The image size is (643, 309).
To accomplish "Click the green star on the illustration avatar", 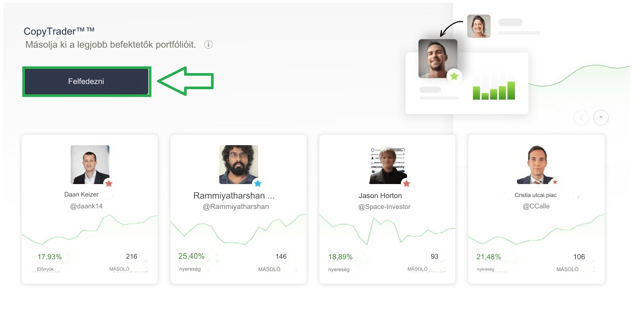I will point(454,76).
